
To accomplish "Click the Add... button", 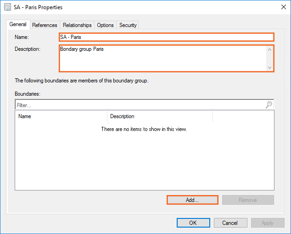I will [x=192, y=200].
